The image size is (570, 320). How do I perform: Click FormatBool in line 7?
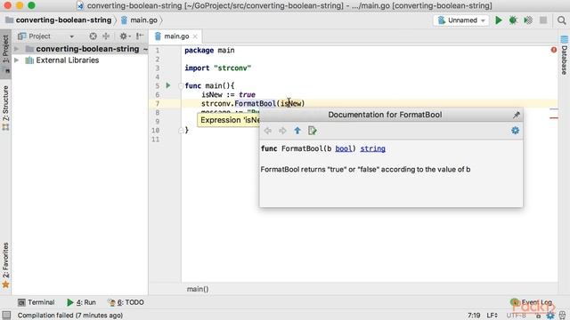pos(256,104)
